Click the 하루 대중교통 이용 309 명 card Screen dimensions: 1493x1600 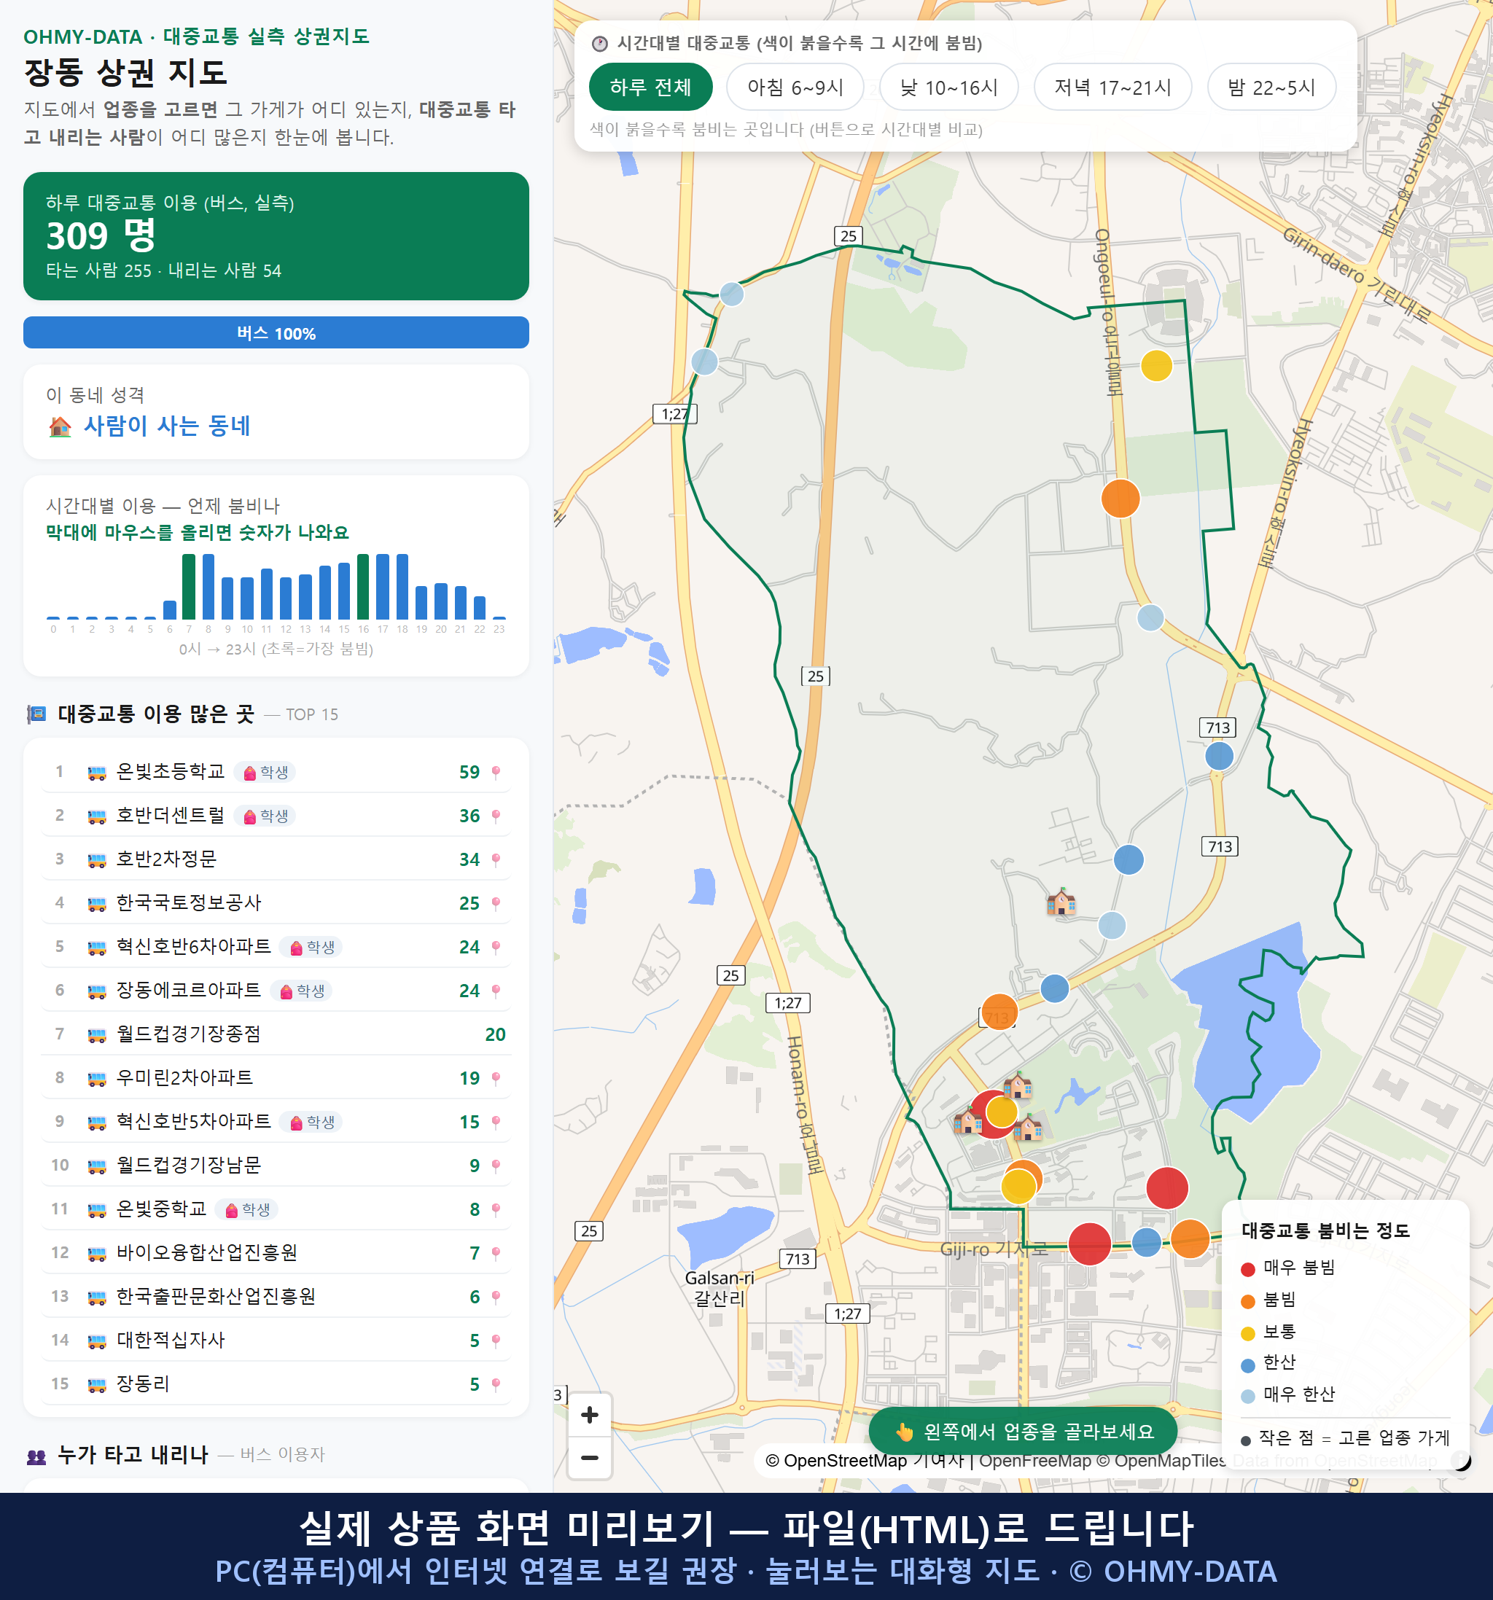coord(276,236)
